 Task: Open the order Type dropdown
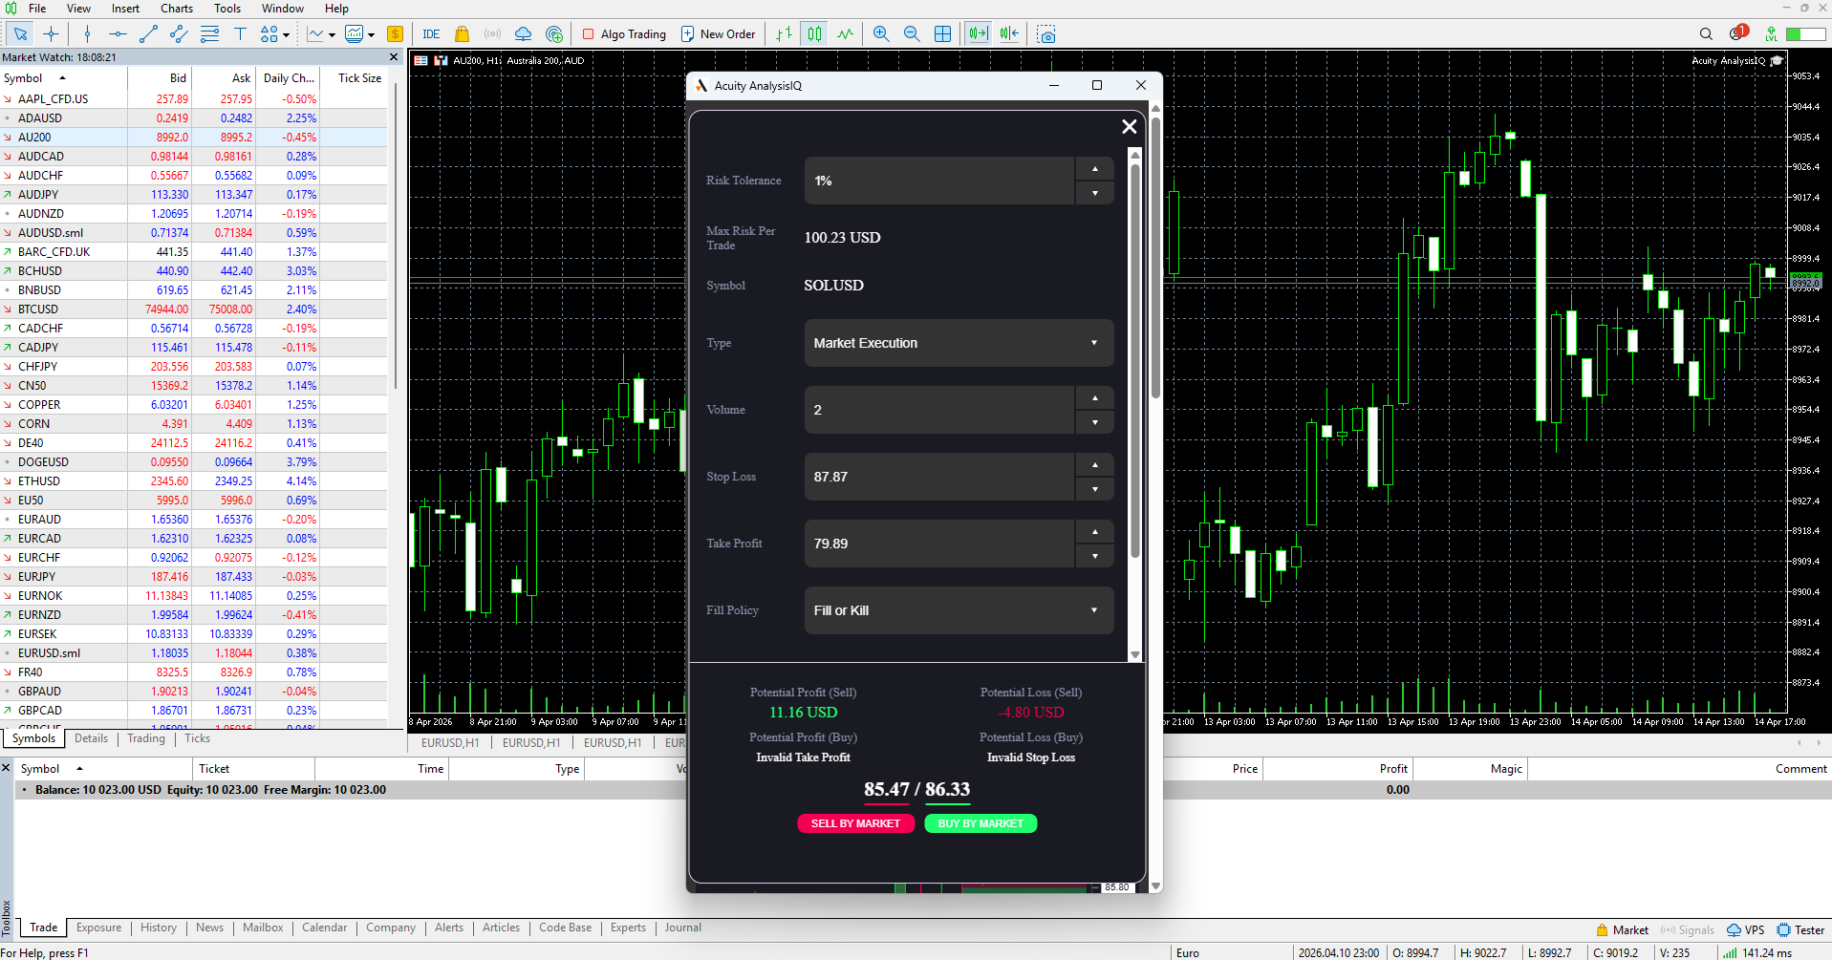(x=959, y=343)
